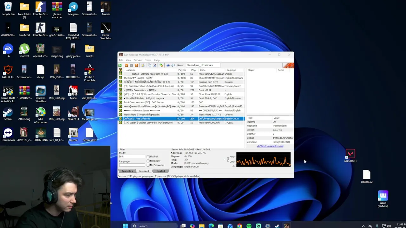Open Spotify from the taskbar
This screenshot has height=228, width=406.
point(249,226)
